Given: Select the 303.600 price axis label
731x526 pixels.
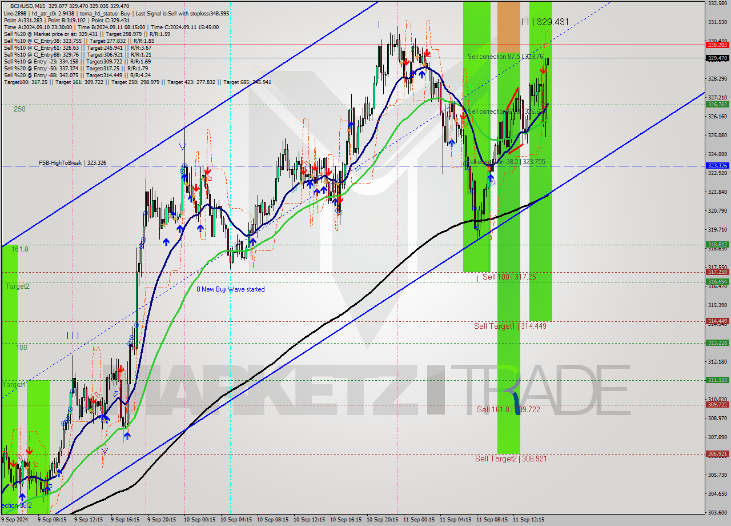Looking at the screenshot, I should coord(717,512).
